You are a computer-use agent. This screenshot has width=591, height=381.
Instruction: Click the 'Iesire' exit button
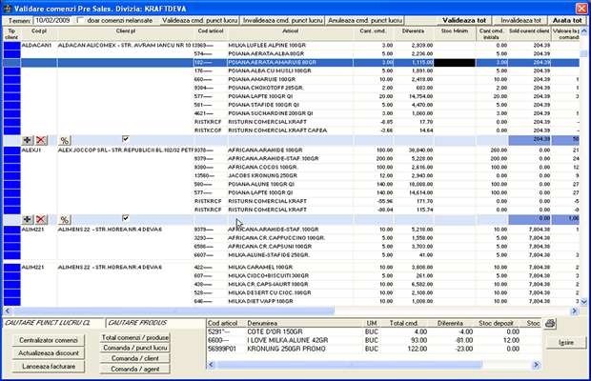(566, 343)
